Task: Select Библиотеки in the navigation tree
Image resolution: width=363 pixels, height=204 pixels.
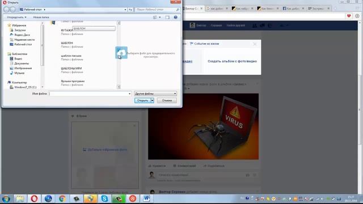Action: tap(19, 54)
